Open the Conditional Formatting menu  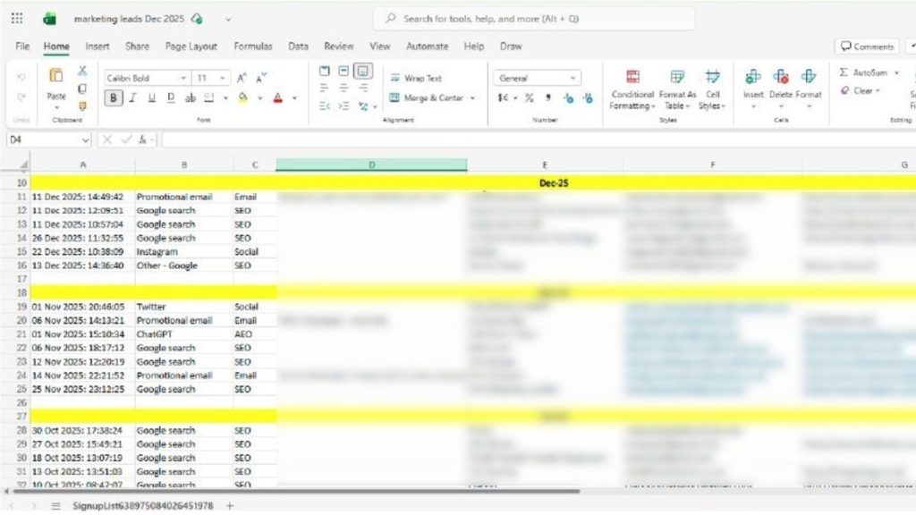tap(632, 90)
